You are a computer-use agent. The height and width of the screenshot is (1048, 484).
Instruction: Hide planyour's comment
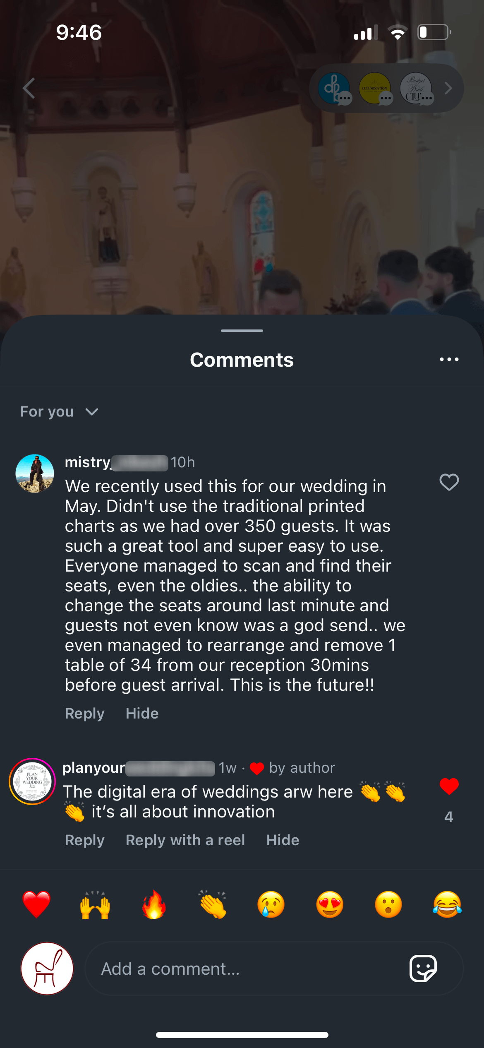tap(283, 840)
